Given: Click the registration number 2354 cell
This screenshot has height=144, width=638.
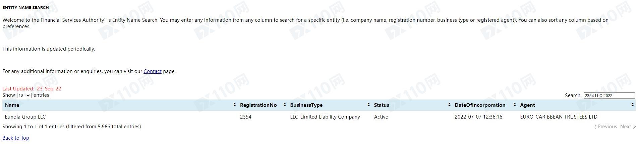Looking at the screenshot, I should 246,117.
